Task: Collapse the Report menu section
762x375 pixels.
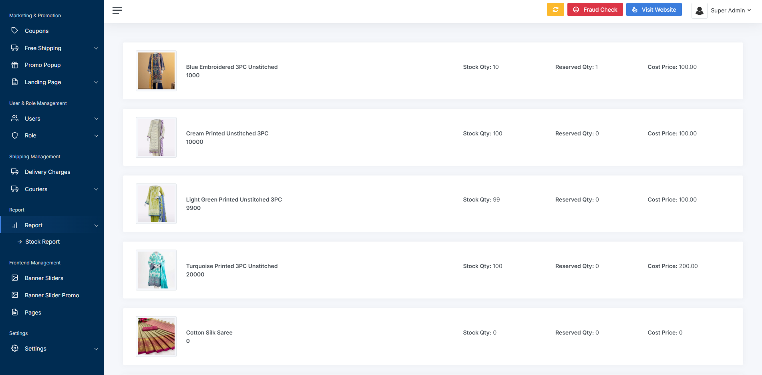Action: point(96,225)
